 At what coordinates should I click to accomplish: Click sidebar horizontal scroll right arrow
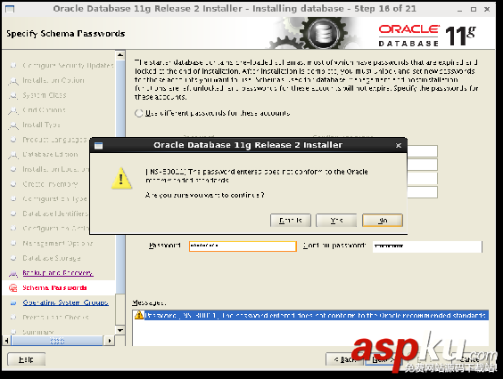tap(110, 341)
